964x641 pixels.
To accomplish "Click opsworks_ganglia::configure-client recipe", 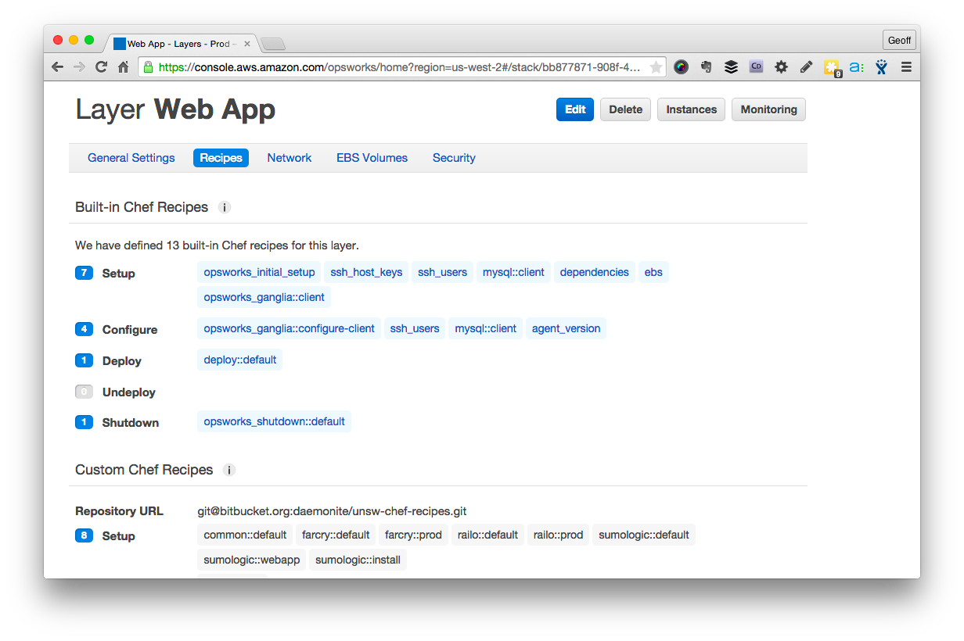I will click(x=290, y=328).
